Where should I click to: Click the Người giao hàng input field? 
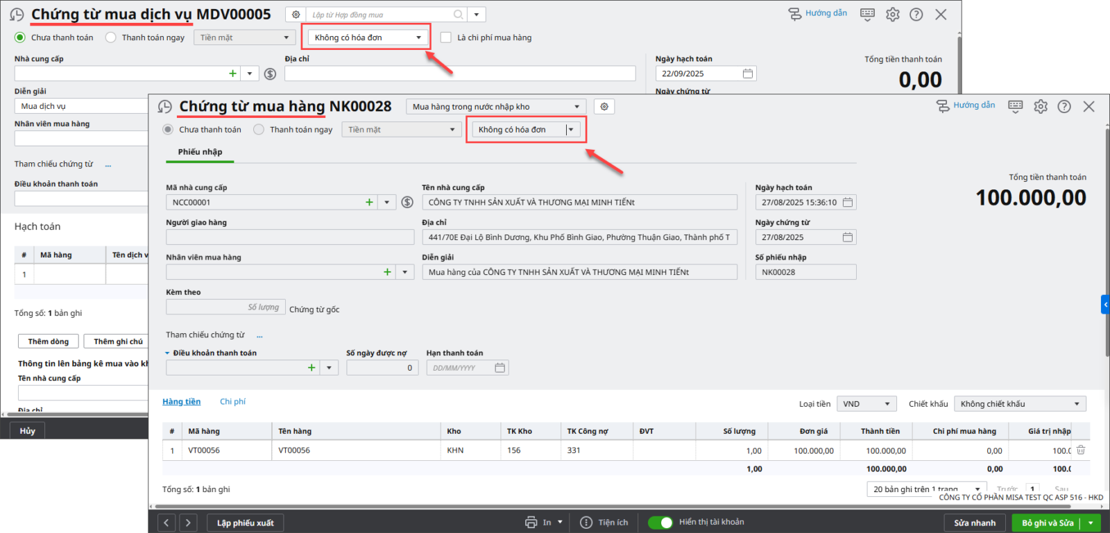click(x=289, y=237)
